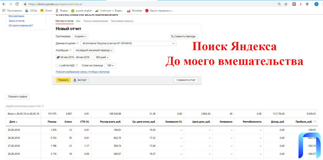Open the Direct bookmark
323x160 pixels.
46,11
